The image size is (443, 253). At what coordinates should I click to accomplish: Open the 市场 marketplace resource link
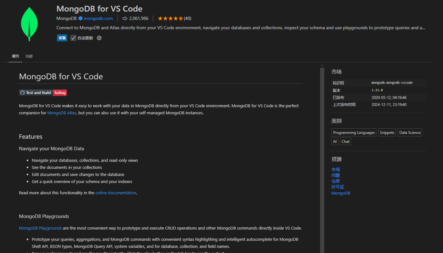(x=336, y=170)
